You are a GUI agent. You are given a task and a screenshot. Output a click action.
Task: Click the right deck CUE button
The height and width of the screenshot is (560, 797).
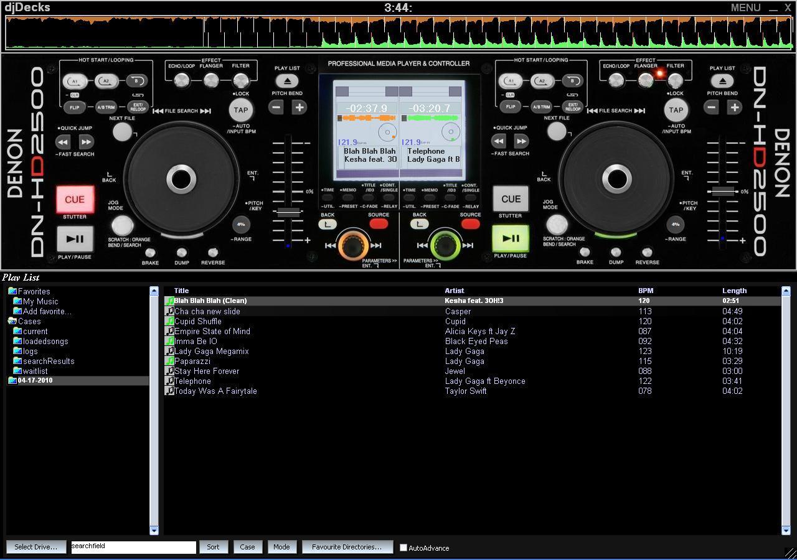tap(511, 199)
